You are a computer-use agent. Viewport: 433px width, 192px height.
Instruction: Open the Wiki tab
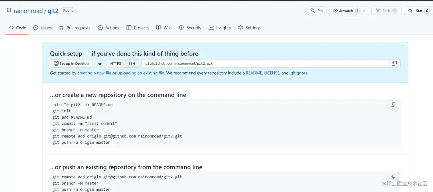point(164,28)
